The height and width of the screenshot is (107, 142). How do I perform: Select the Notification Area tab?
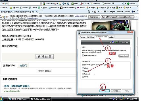tap(101, 37)
